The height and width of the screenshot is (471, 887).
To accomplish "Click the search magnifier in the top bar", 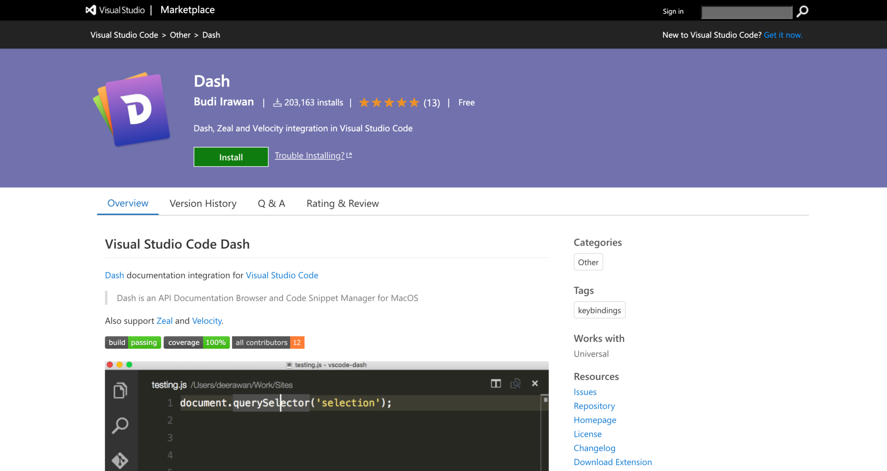I will 802,11.
